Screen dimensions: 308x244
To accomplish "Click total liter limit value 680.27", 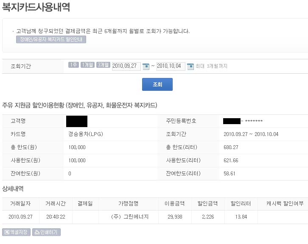I will tap(231, 147).
